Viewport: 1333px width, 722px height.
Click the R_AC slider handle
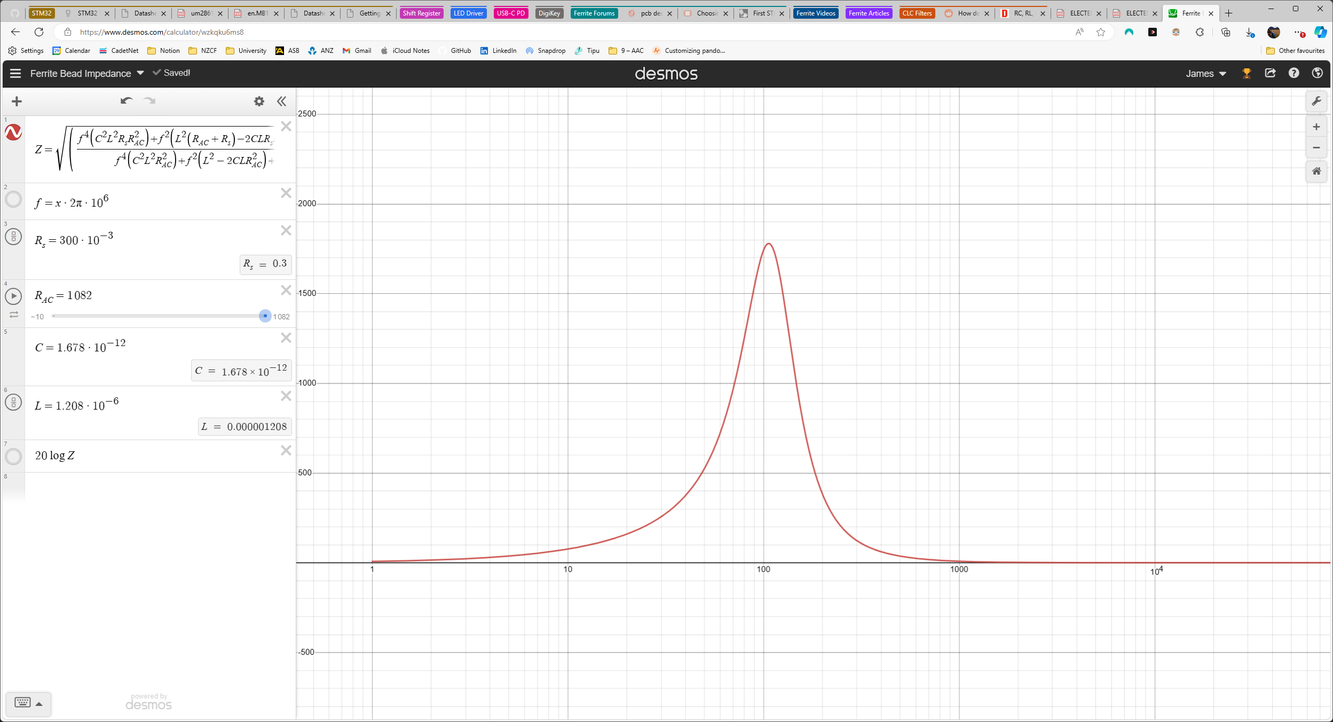[265, 316]
